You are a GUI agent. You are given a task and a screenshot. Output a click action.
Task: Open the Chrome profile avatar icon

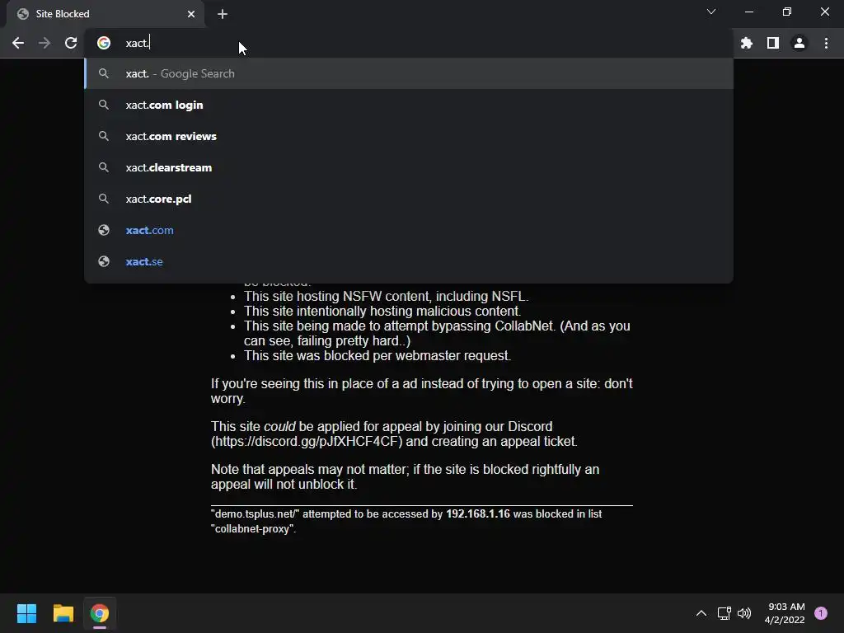(x=799, y=43)
